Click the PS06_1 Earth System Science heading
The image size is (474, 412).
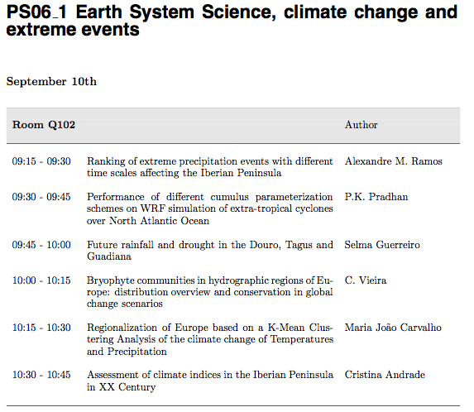tap(232, 21)
